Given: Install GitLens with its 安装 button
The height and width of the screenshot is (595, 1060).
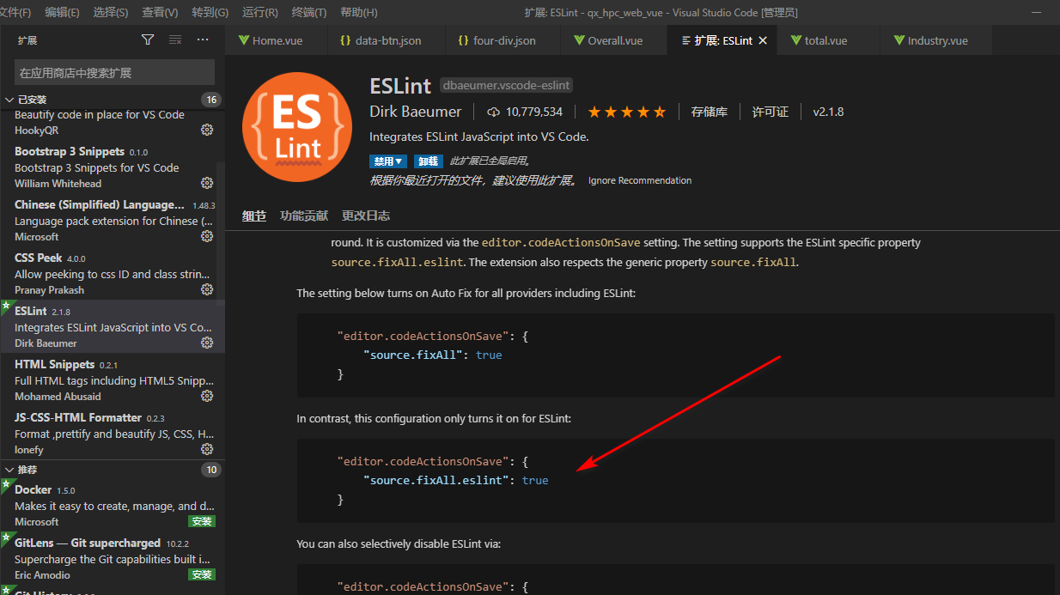Looking at the screenshot, I should click(202, 574).
